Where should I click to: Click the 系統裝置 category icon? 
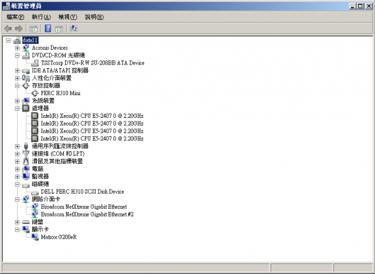click(x=26, y=101)
